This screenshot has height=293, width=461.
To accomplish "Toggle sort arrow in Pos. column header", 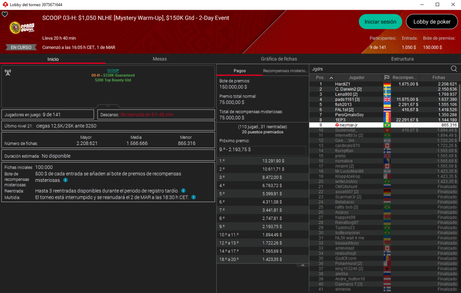I will pos(331,78).
